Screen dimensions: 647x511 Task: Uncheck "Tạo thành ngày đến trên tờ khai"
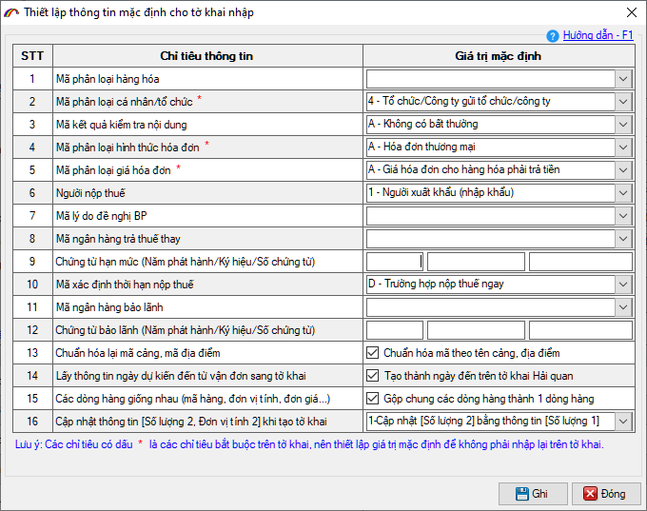point(373,376)
